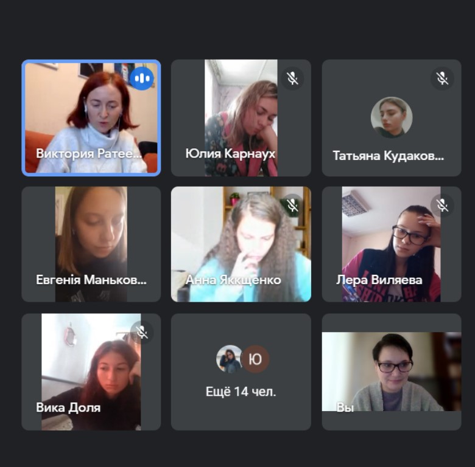
Task: Select Вика Доля's video tile
Action: [x=91, y=372]
